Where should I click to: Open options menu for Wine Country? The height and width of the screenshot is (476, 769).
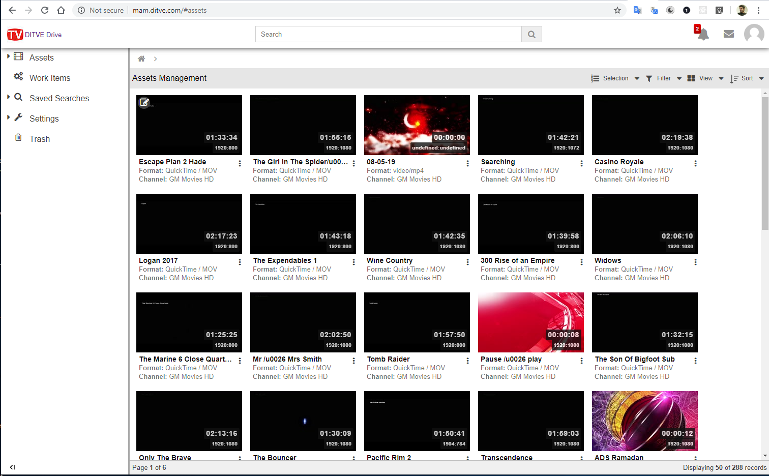(467, 262)
